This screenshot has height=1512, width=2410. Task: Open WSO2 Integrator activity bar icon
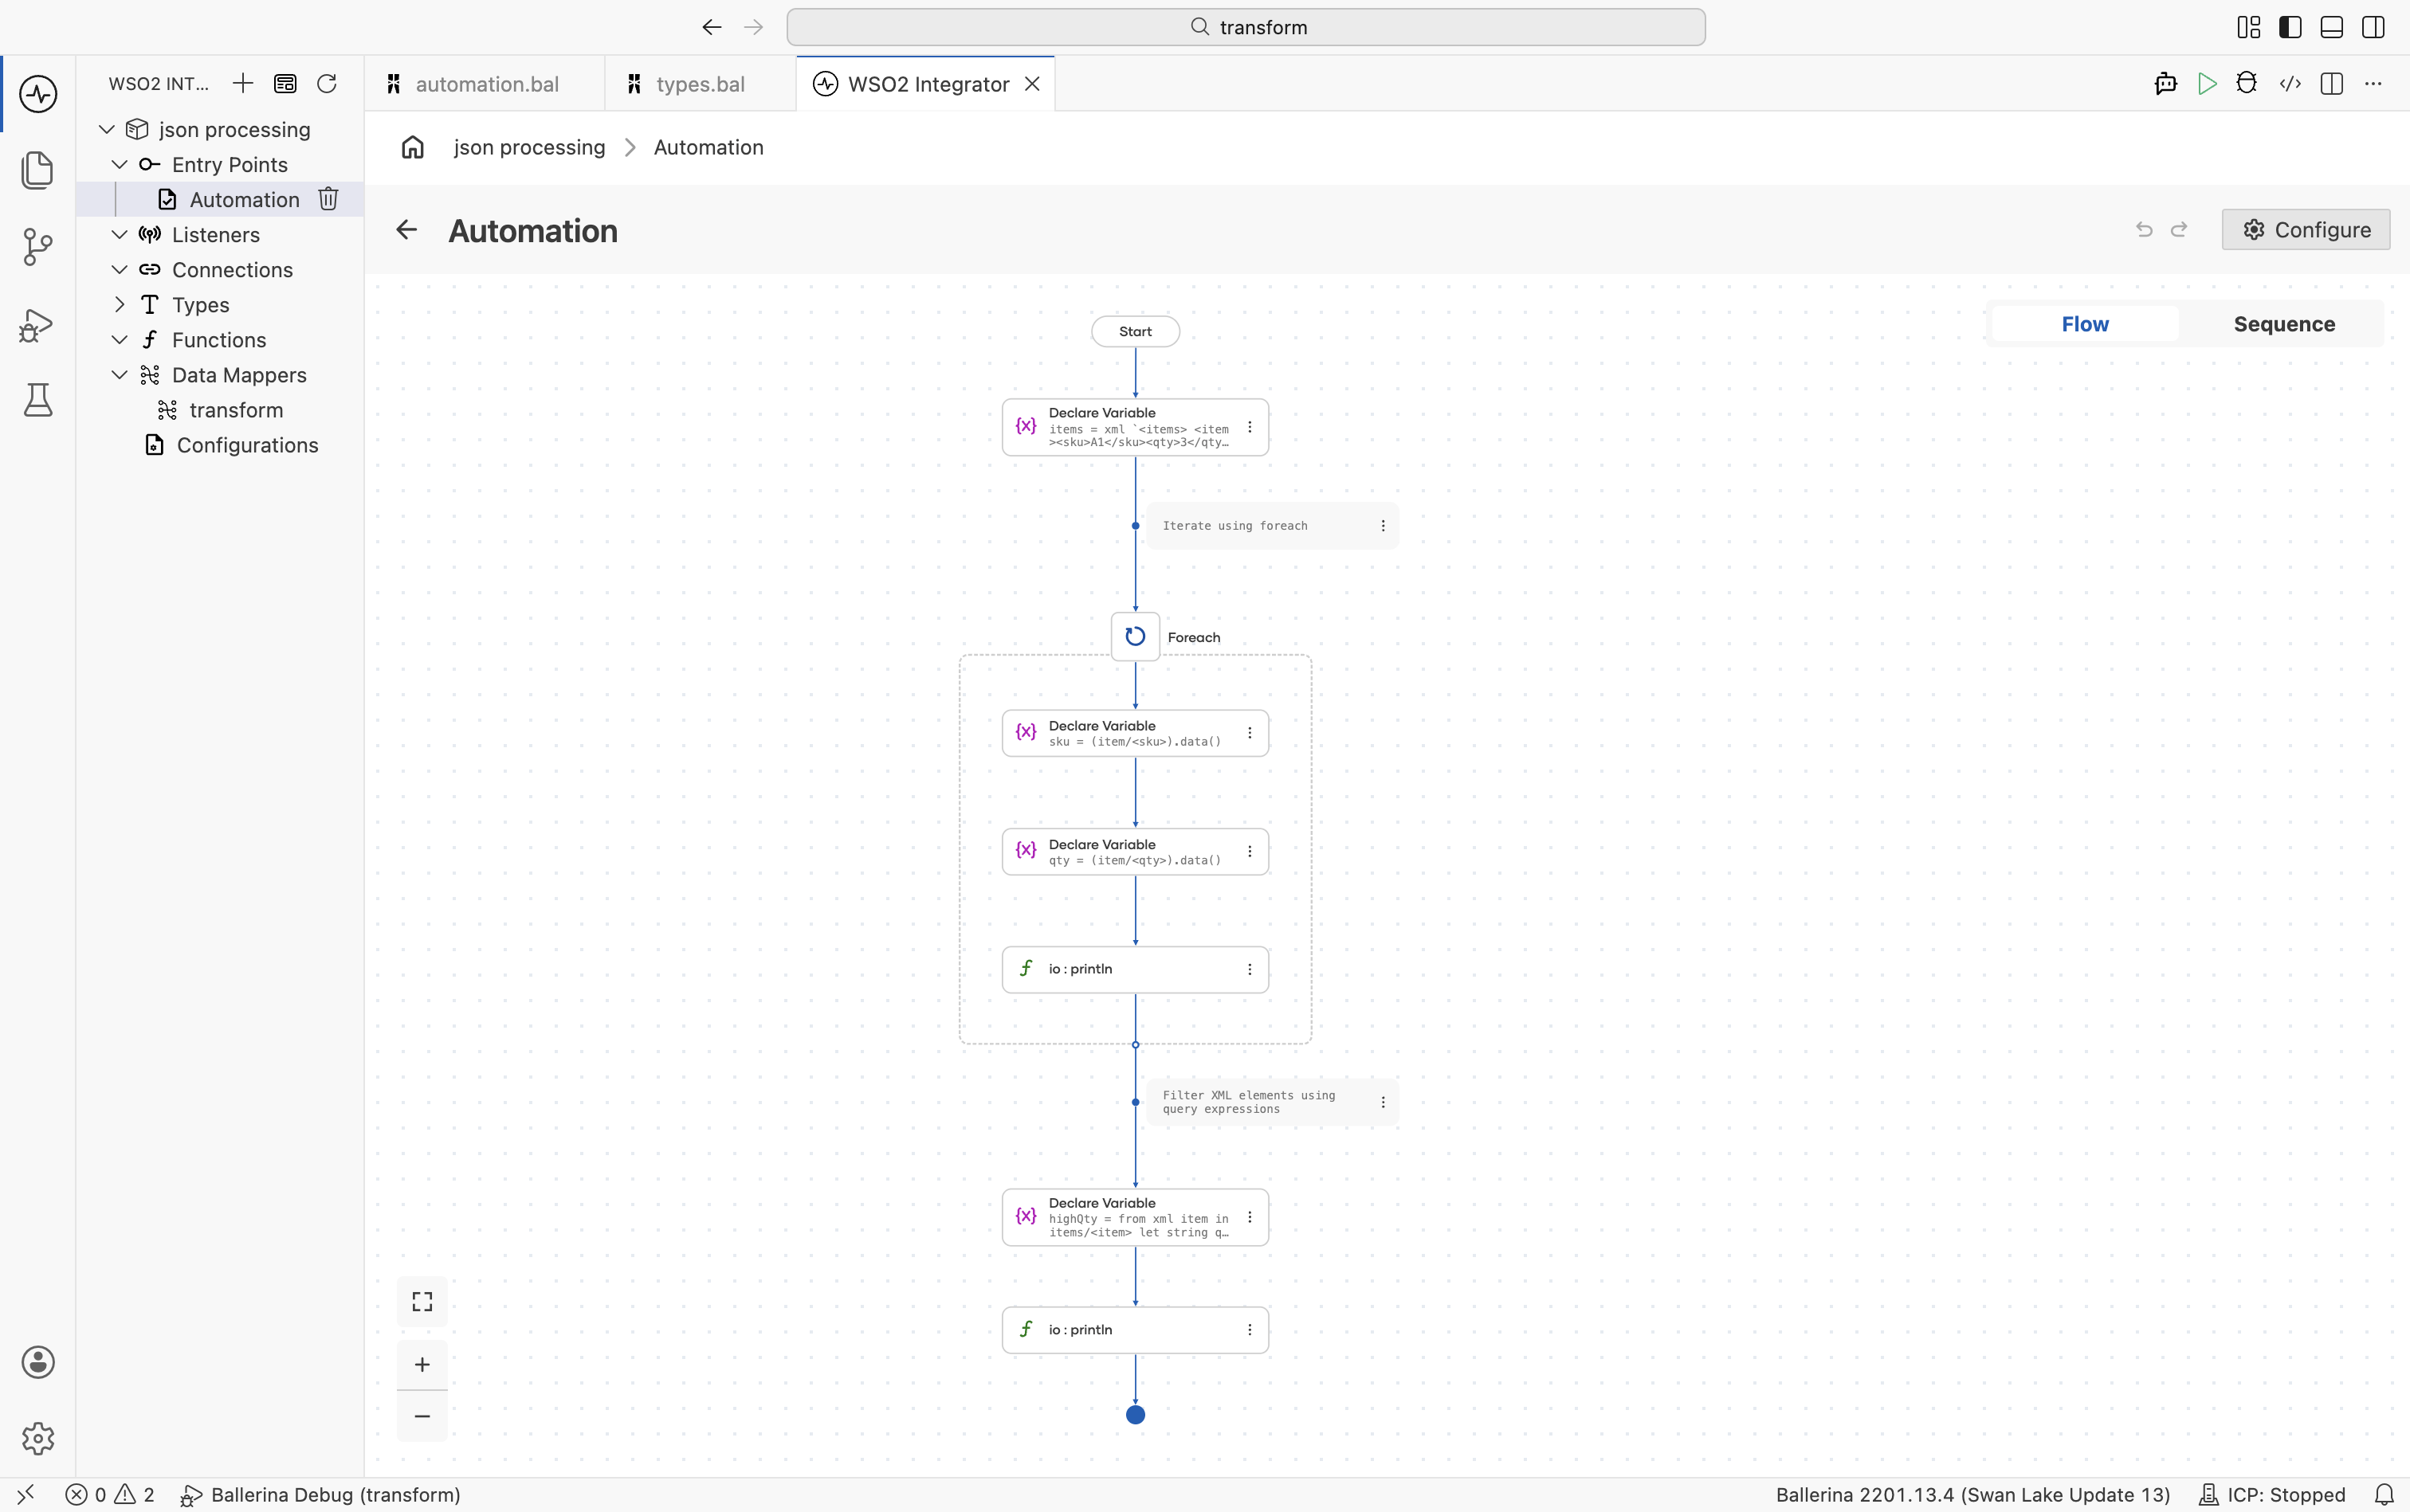pyautogui.click(x=38, y=94)
